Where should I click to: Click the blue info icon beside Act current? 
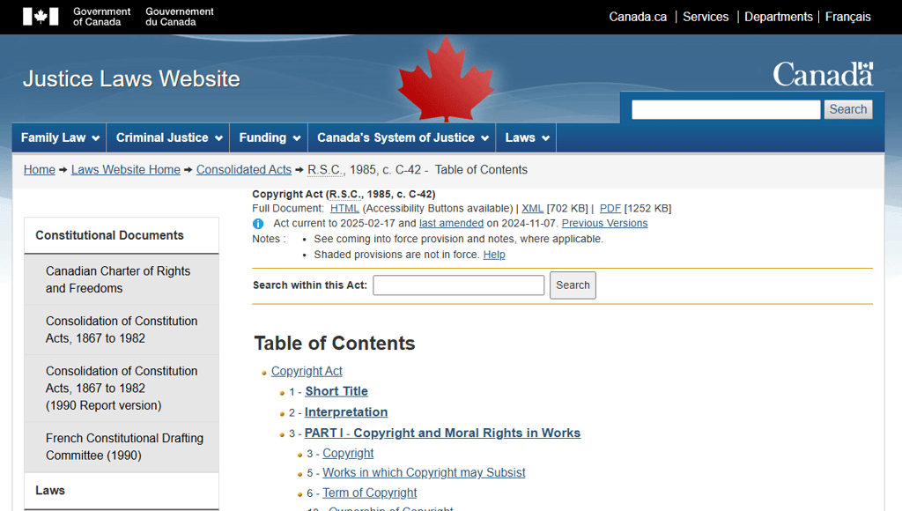pos(258,224)
